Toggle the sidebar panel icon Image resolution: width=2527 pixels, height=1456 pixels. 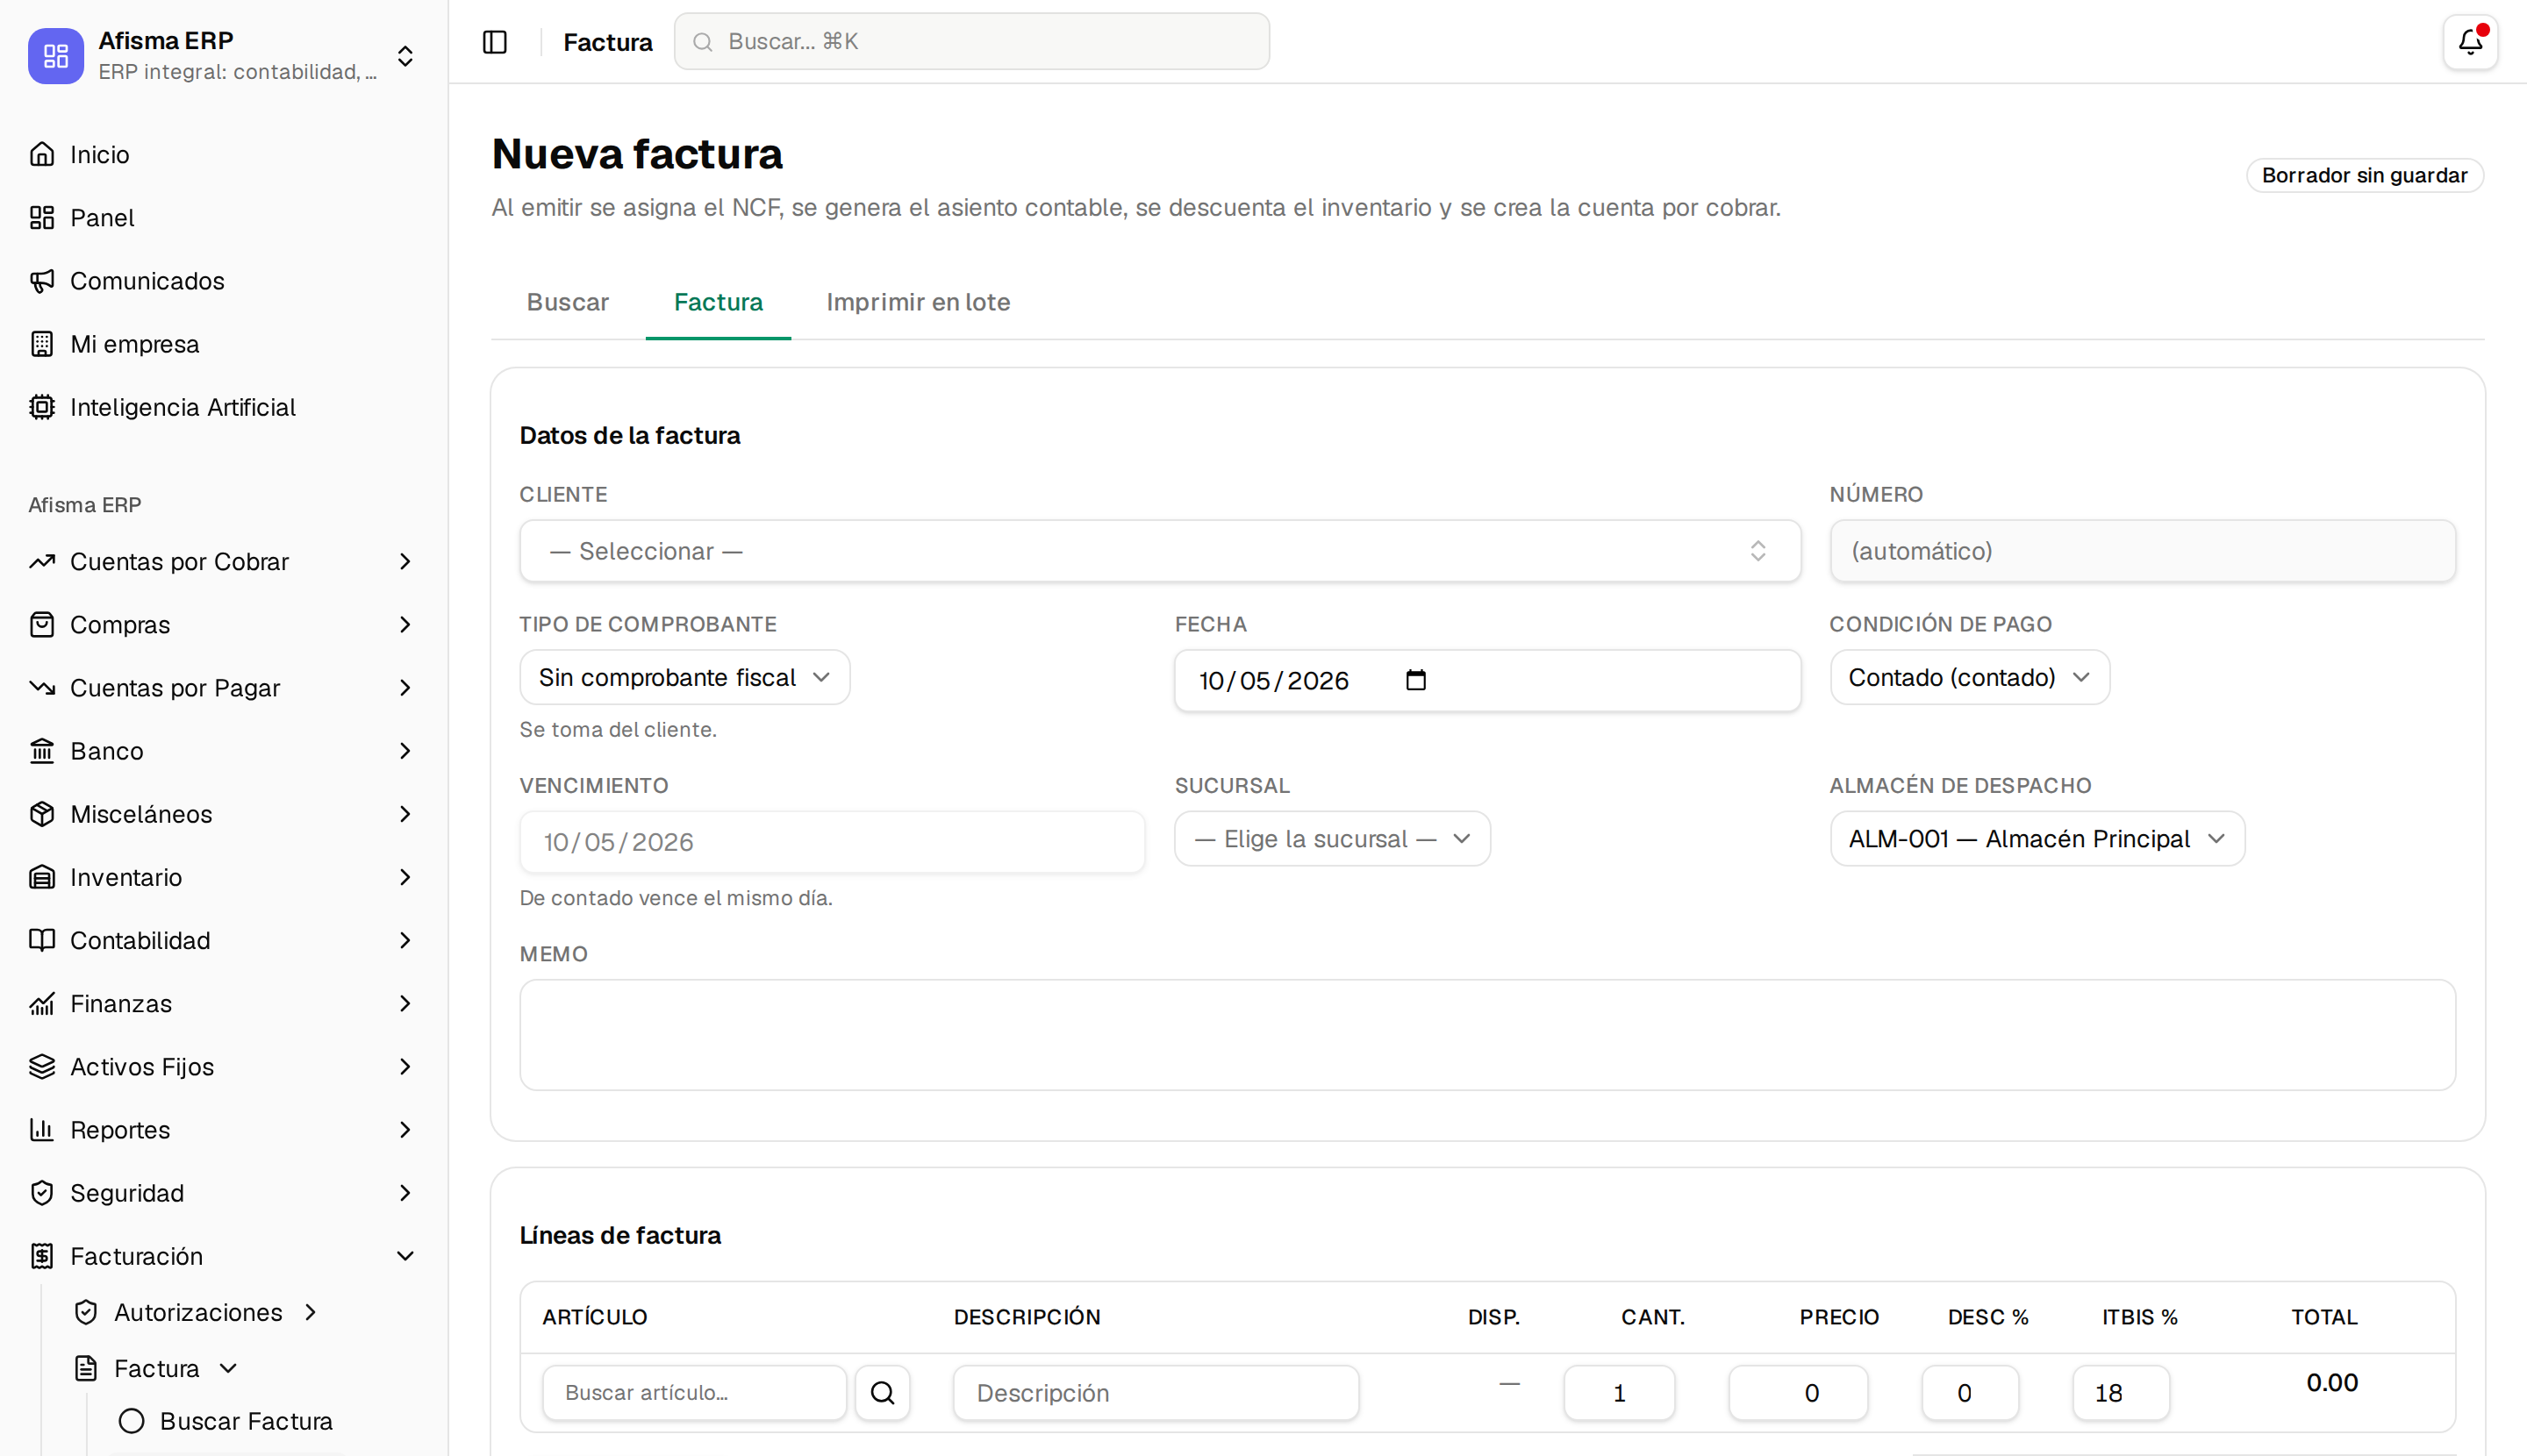(x=494, y=42)
